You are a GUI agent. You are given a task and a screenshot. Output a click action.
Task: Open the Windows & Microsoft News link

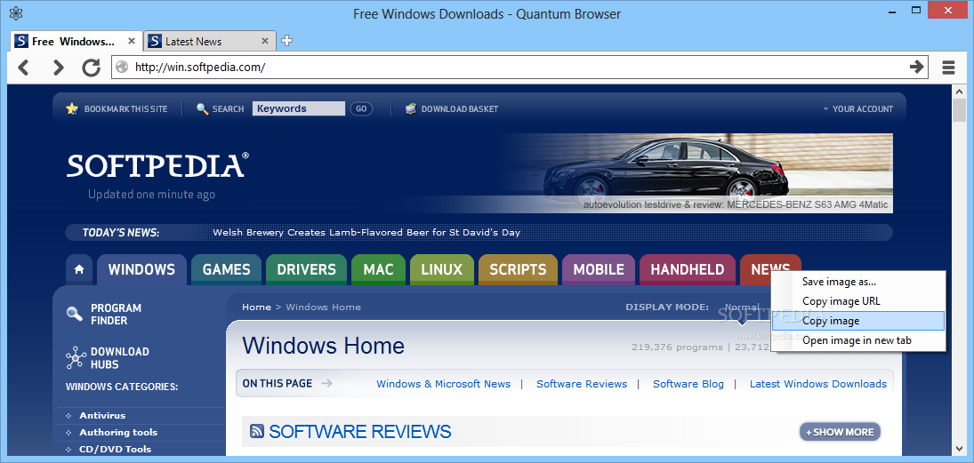tap(444, 384)
